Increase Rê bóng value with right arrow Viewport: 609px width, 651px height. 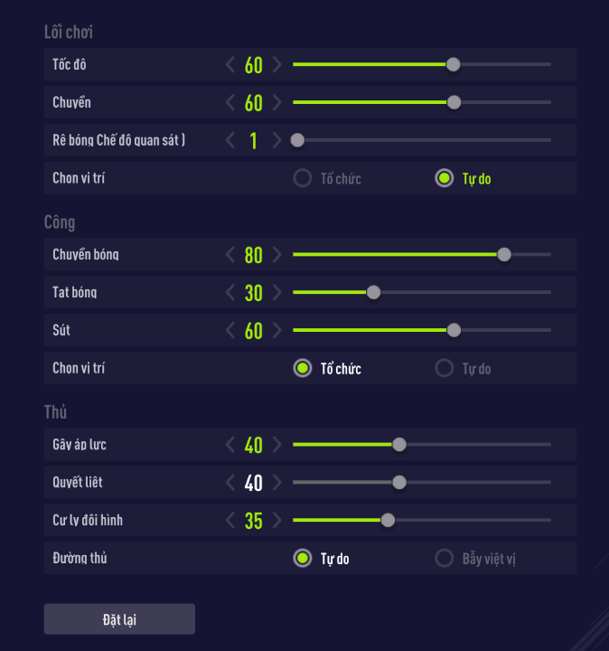276,141
